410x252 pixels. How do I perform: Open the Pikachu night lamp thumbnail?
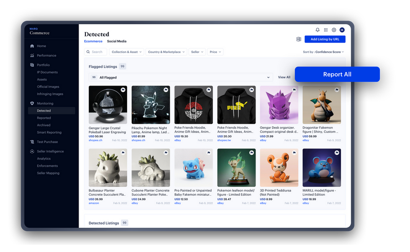[x=151, y=105]
